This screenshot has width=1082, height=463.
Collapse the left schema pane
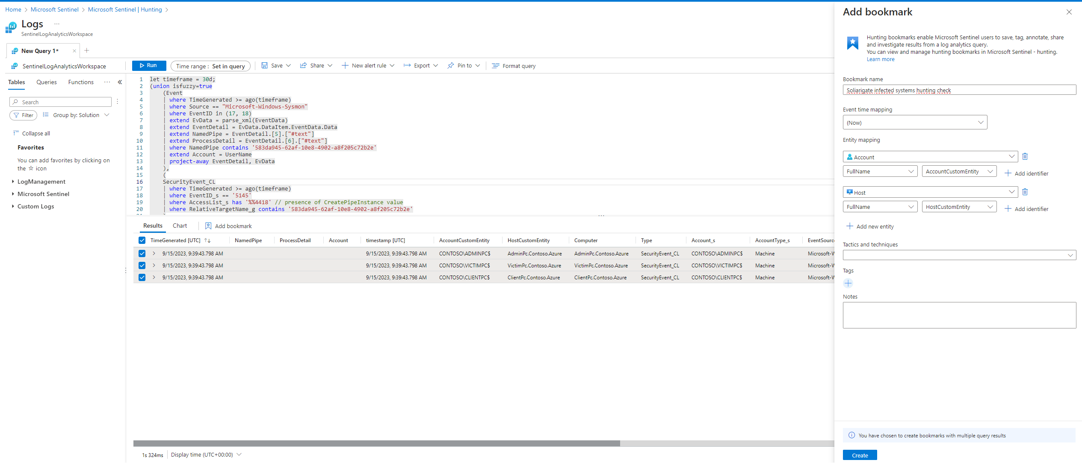point(120,82)
